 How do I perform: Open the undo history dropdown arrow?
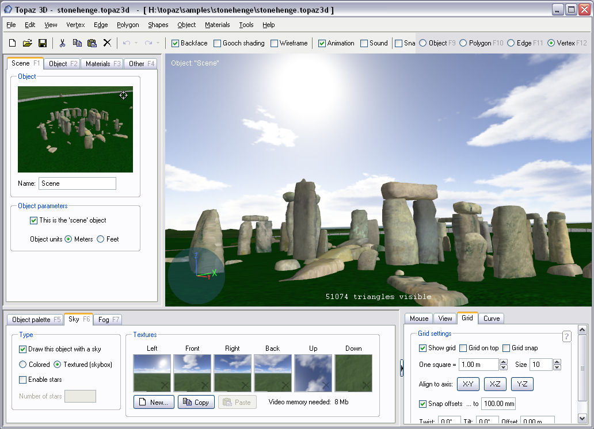pos(136,43)
